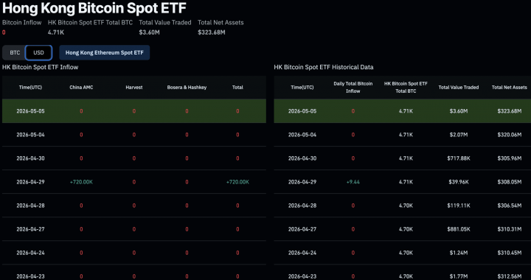The width and height of the screenshot is (531, 280).
Task: Select the $39.96K value traded
Action: (x=459, y=182)
